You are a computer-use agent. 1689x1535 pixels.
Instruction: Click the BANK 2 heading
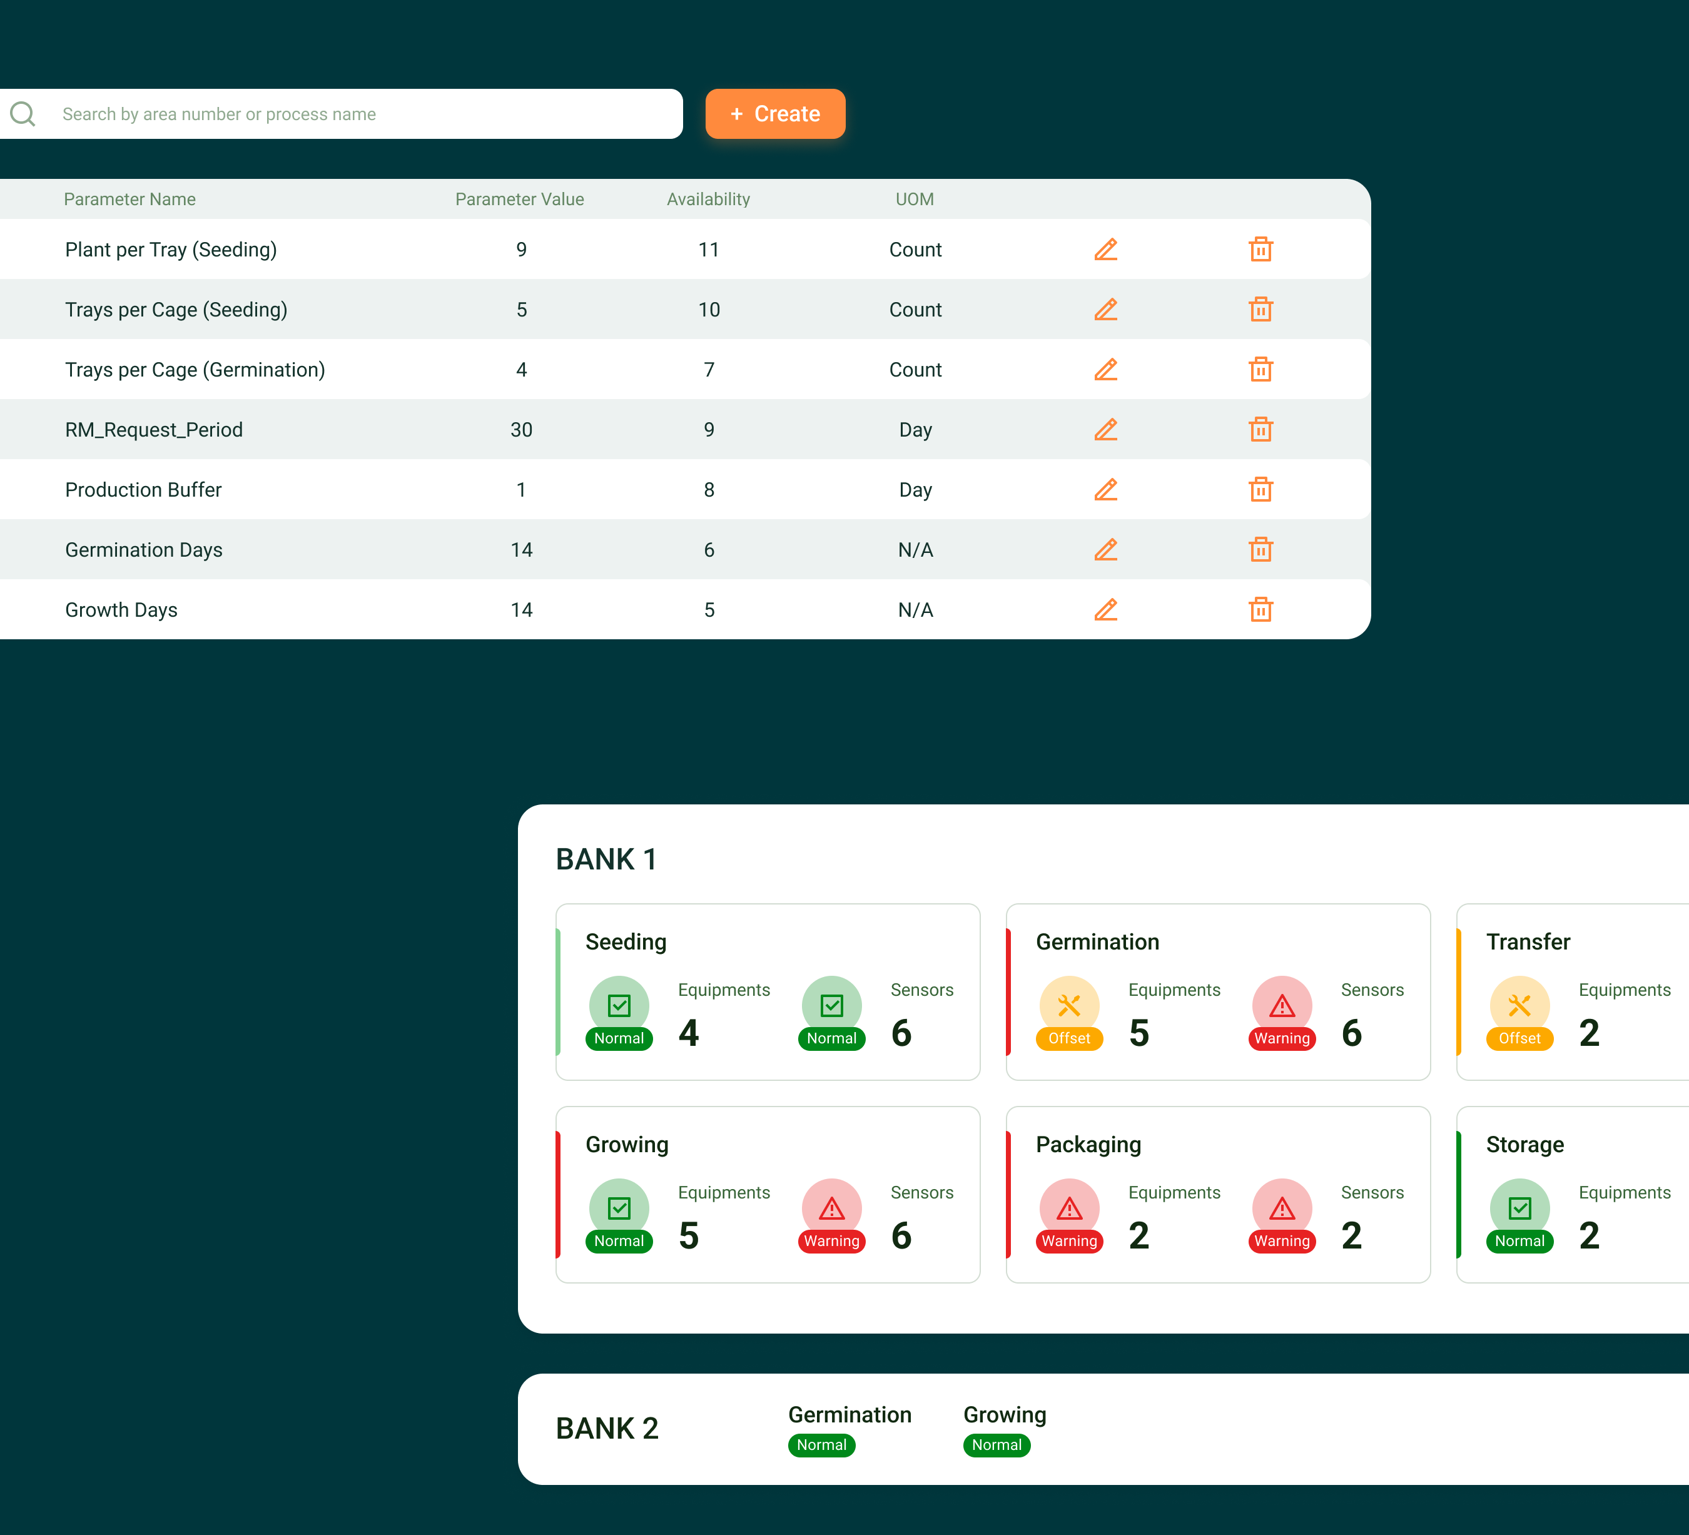coord(607,1429)
